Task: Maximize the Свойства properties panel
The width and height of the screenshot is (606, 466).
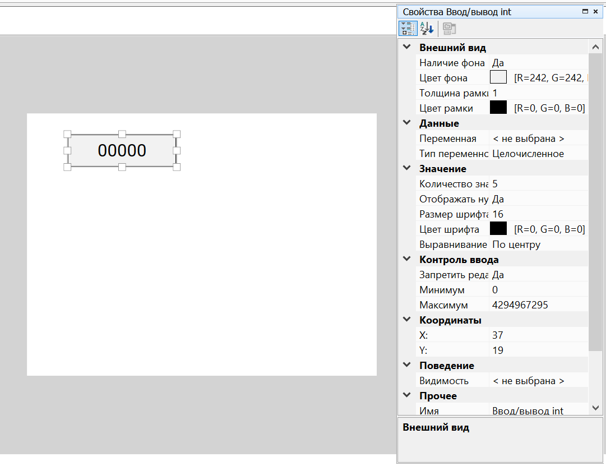Action: [585, 12]
